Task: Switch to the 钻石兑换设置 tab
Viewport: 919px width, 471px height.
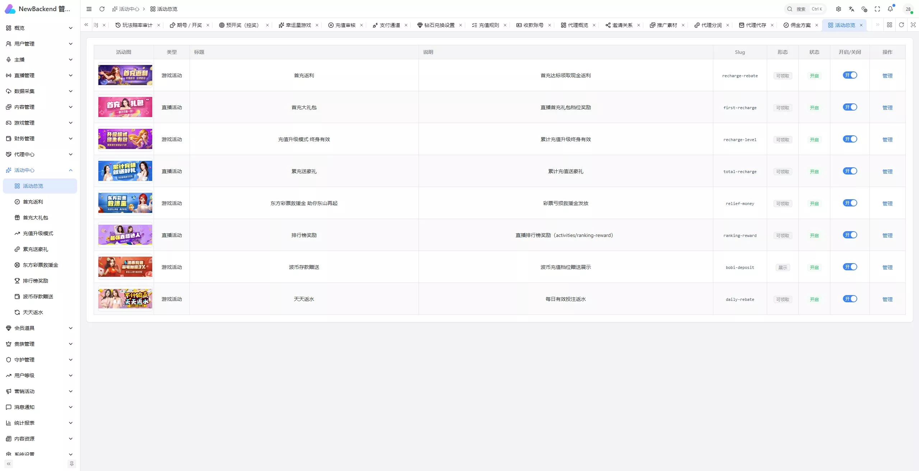Action: click(x=436, y=25)
